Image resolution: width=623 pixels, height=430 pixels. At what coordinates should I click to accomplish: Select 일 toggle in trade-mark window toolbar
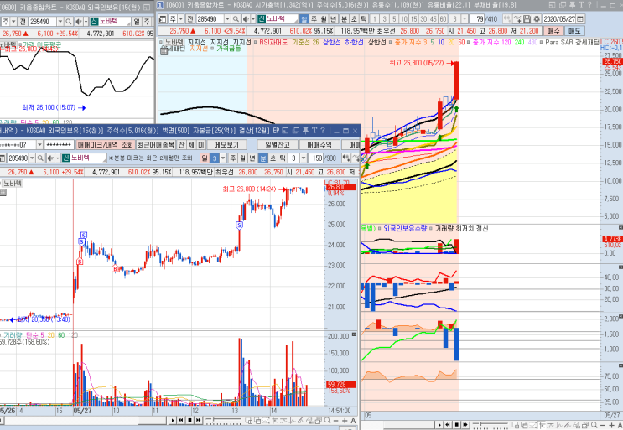point(205,158)
